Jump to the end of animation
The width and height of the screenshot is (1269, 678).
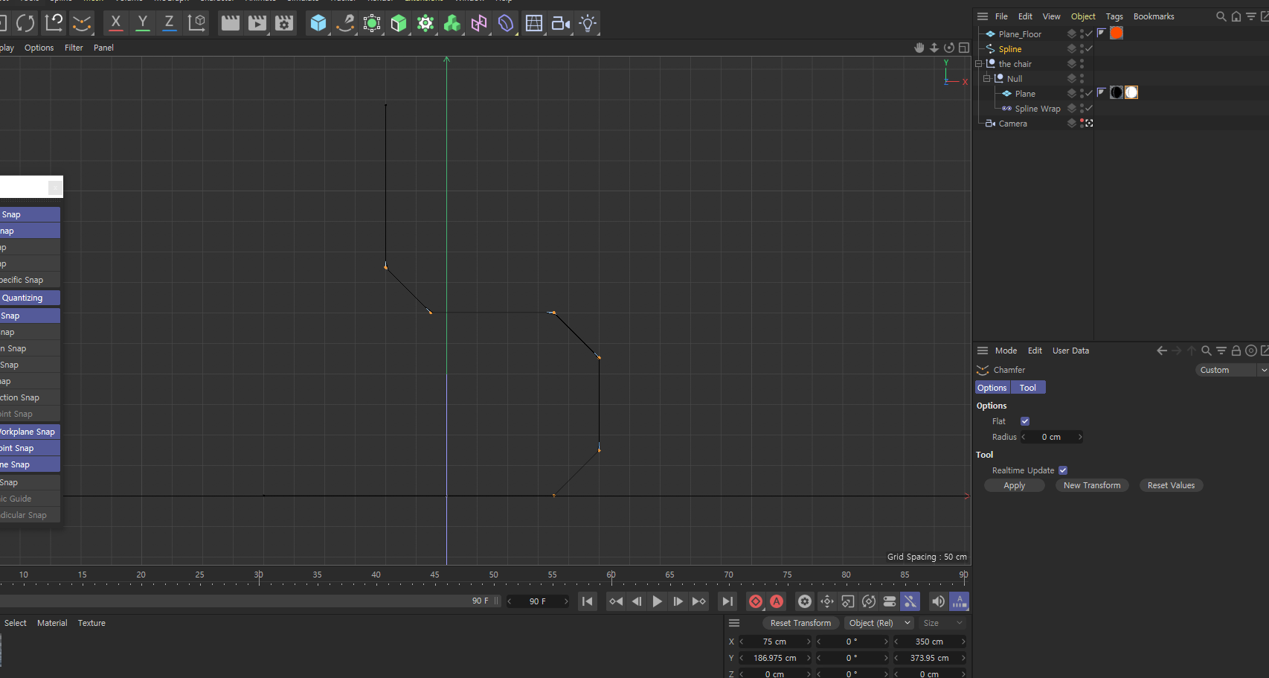(x=727, y=601)
